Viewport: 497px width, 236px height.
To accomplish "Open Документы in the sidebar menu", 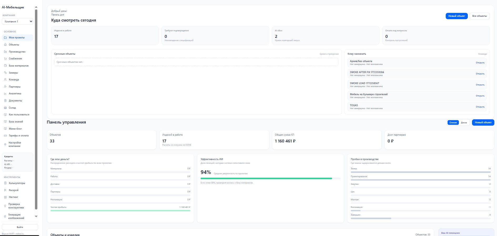I will (x=15, y=101).
